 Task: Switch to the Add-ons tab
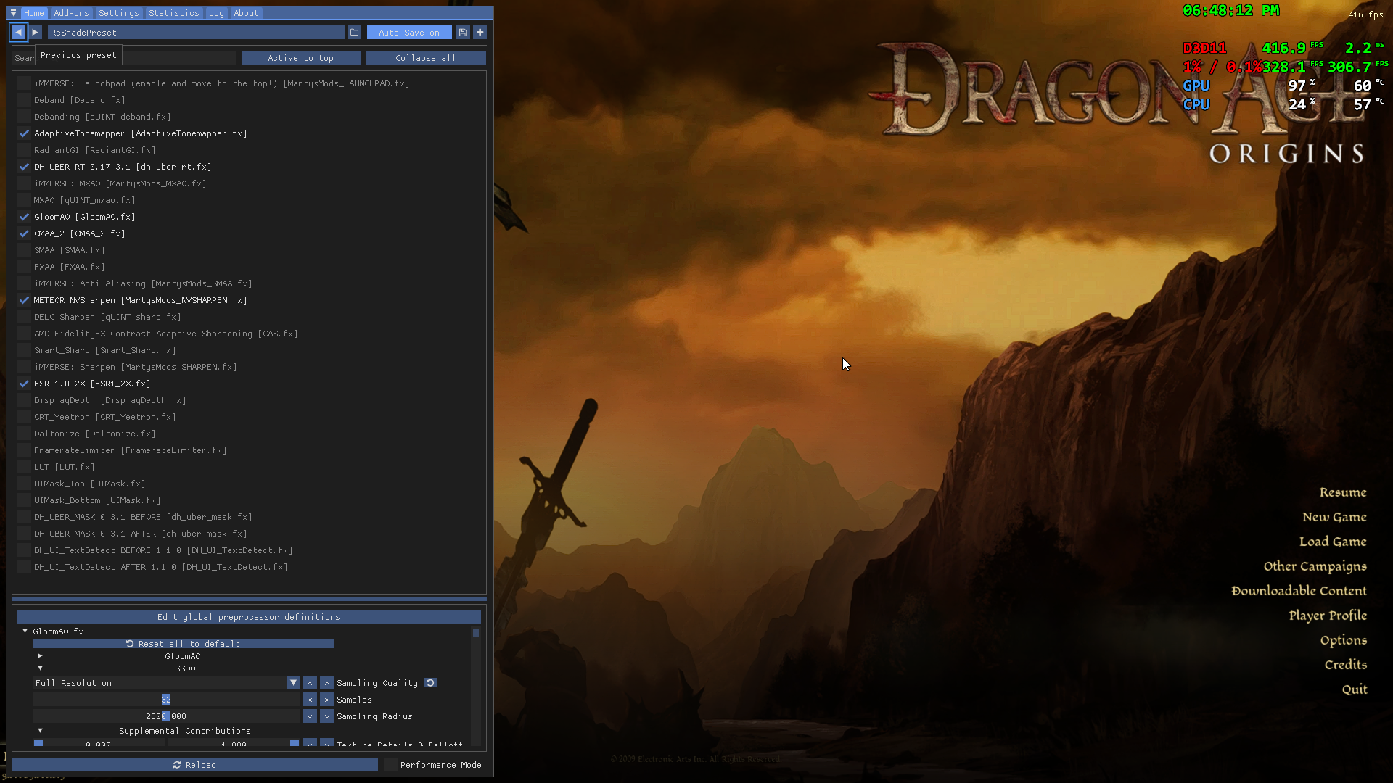[71, 13]
